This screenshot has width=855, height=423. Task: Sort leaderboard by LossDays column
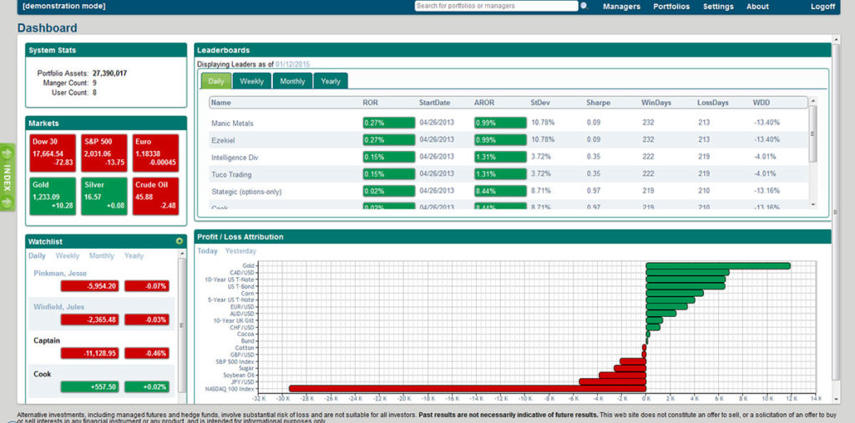pos(713,103)
